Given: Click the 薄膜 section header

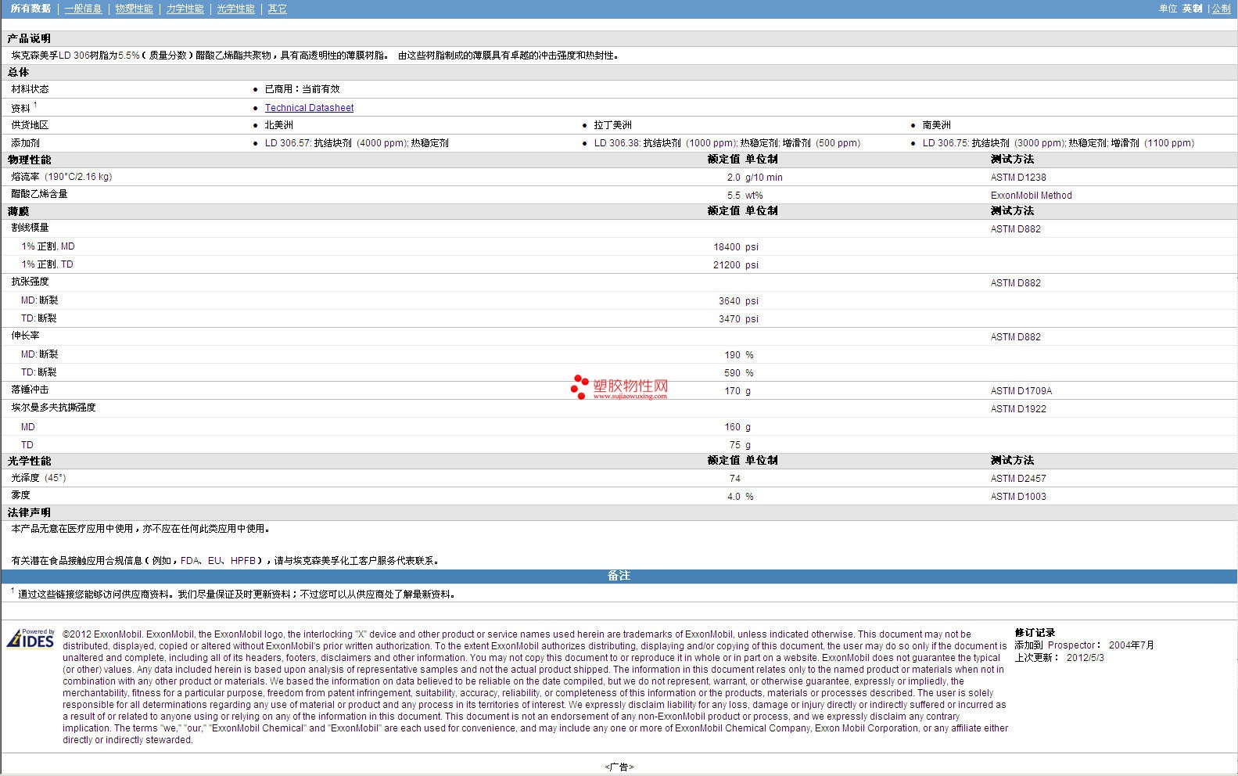Looking at the screenshot, I should click(18, 211).
